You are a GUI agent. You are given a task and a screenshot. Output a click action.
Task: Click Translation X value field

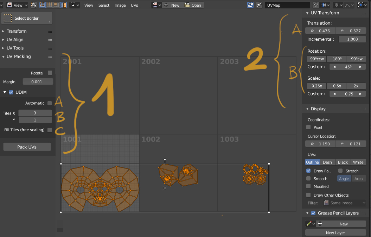click(x=320, y=31)
